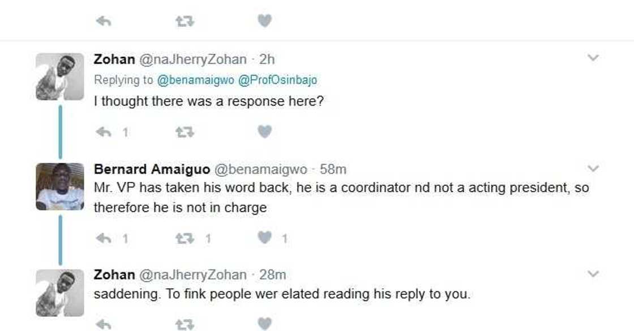Expand options menu on Bernard Amaiguo's tweet
Image resolution: width=634 pixels, height=331 pixels.
pyautogui.click(x=593, y=168)
